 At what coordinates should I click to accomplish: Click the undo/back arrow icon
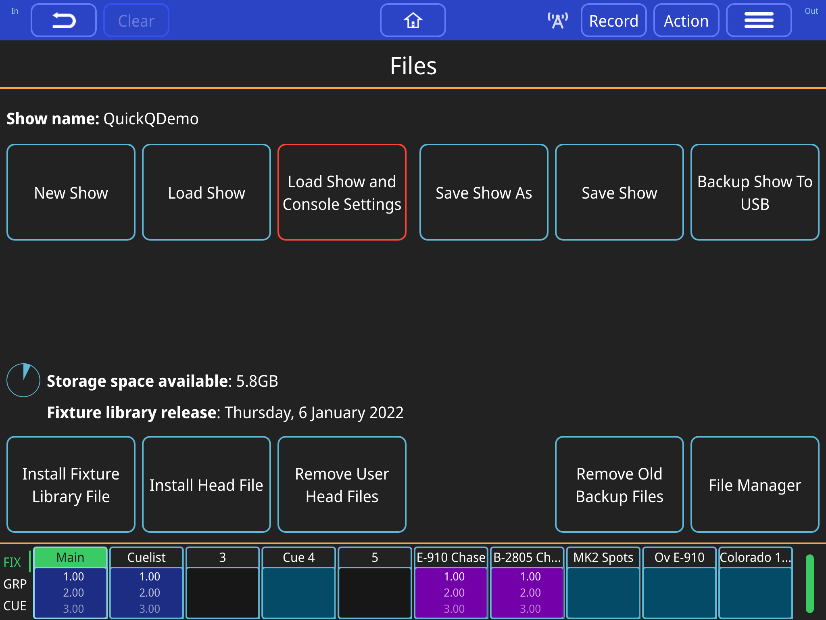coord(63,19)
